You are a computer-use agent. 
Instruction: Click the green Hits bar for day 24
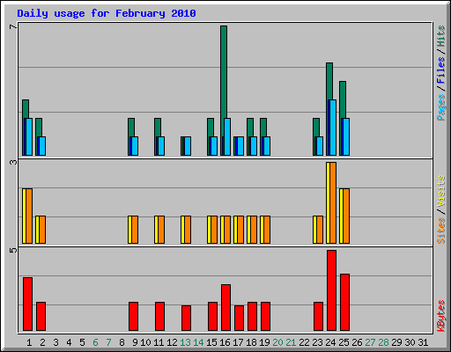[329, 81]
